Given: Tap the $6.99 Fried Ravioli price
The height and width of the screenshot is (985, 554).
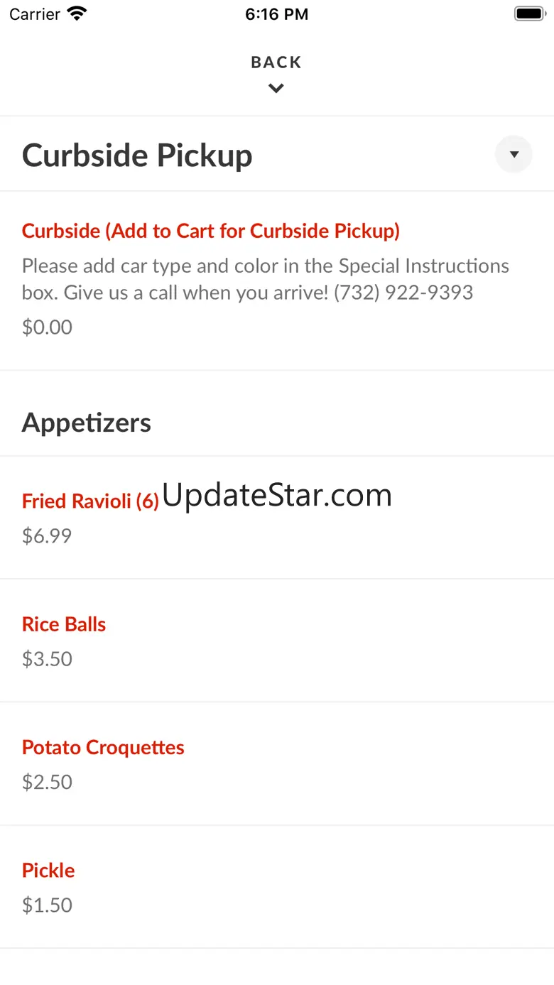Looking at the screenshot, I should (x=47, y=535).
